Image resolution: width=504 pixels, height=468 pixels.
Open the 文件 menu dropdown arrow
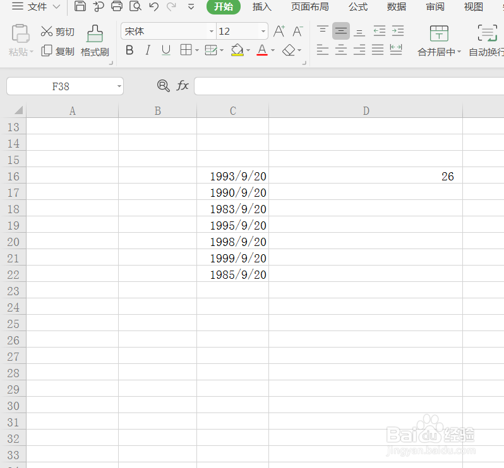click(56, 6)
